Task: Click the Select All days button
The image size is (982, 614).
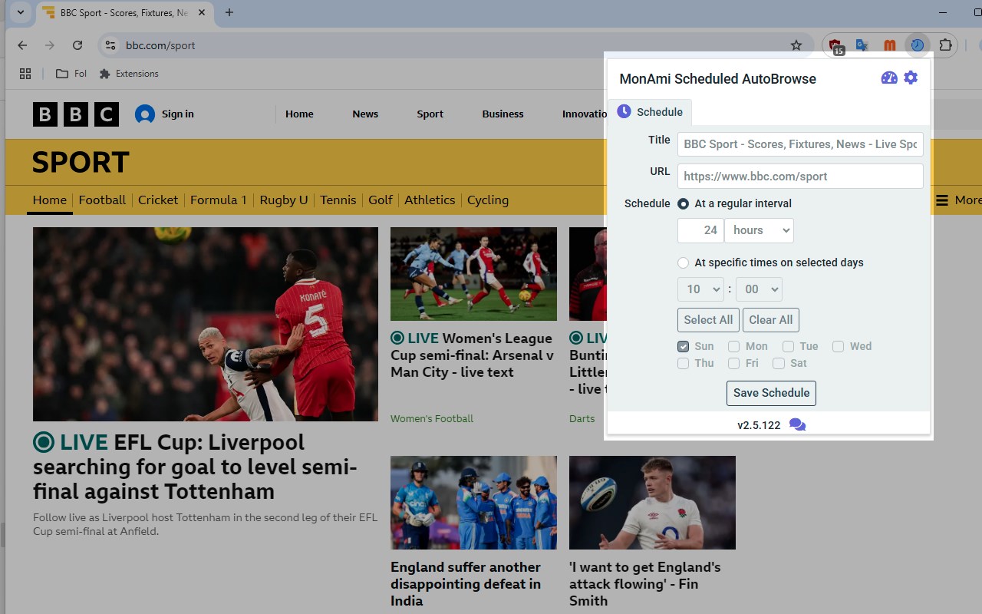Action: point(708,320)
